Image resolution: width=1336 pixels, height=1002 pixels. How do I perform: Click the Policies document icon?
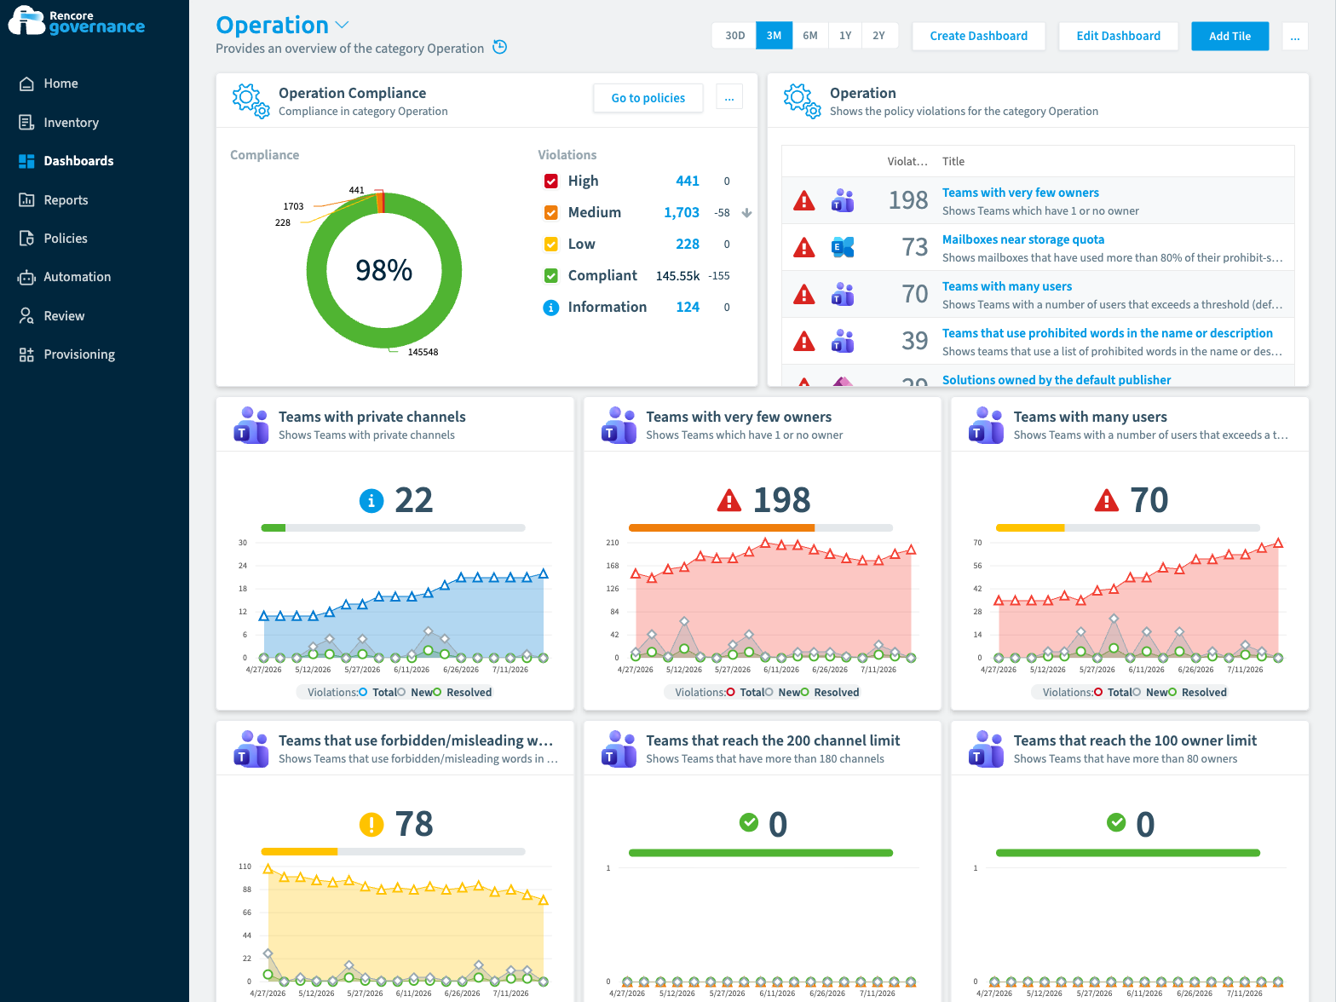click(x=26, y=239)
